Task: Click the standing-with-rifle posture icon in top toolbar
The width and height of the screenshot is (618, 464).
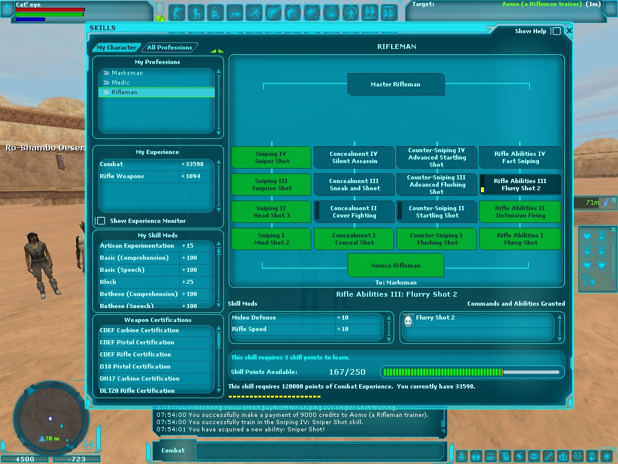Action: pos(176,11)
